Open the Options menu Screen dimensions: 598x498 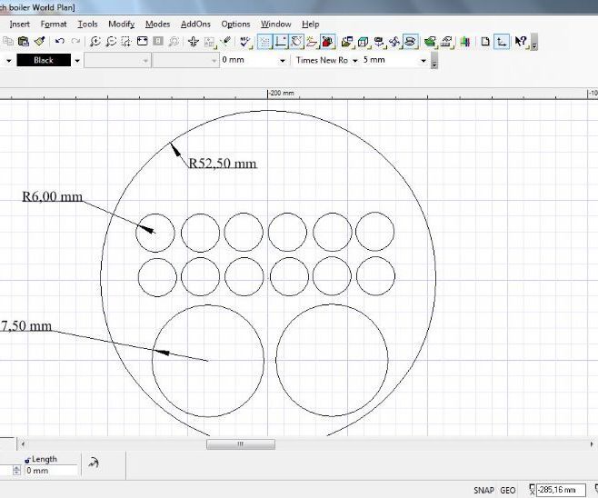click(235, 24)
